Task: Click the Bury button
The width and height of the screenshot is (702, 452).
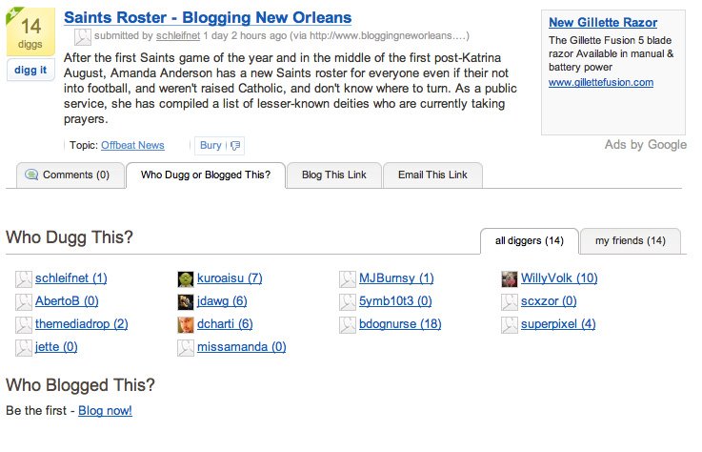Action: pos(211,146)
